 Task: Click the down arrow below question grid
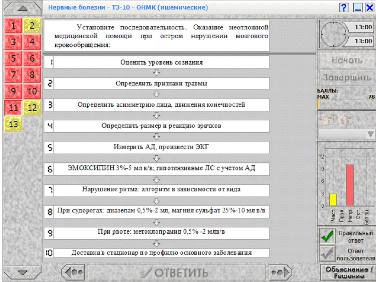23,272
